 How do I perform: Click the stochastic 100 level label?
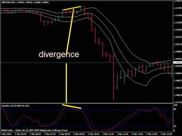click(176, 105)
